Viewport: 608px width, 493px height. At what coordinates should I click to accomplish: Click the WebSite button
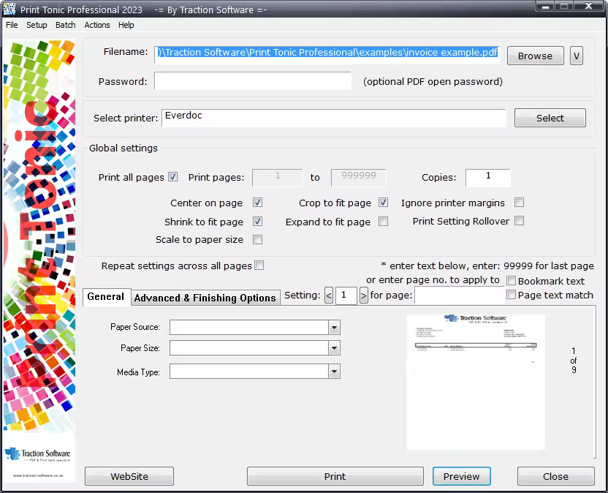pos(129,476)
